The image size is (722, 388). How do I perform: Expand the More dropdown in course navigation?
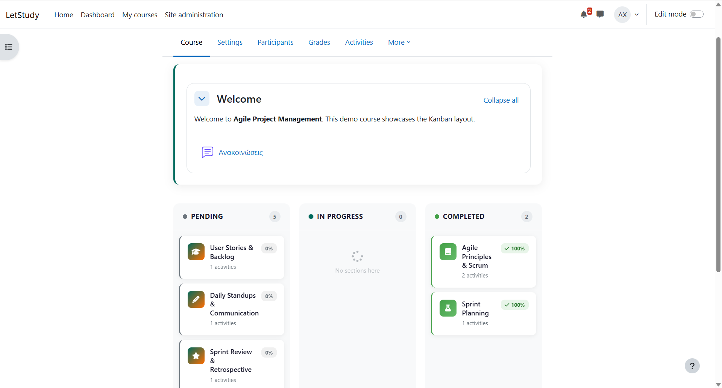(399, 42)
